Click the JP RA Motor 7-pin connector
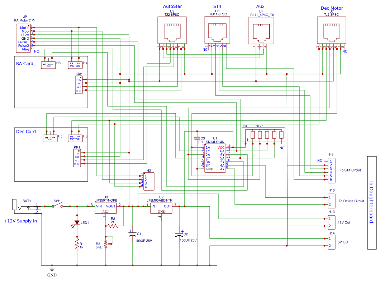 tap(23, 38)
